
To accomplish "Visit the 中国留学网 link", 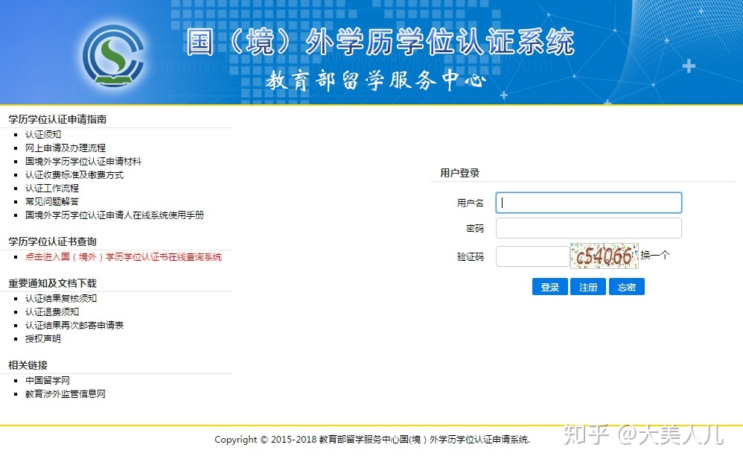I will pyautogui.click(x=48, y=381).
